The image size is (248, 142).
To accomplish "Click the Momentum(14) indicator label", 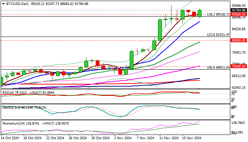I will 13,124.
